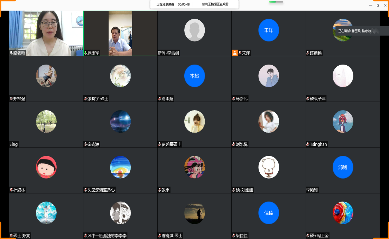Click the gray default avatar of 新闻-李雪剑
The height and width of the screenshot is (239, 389).
point(194,30)
